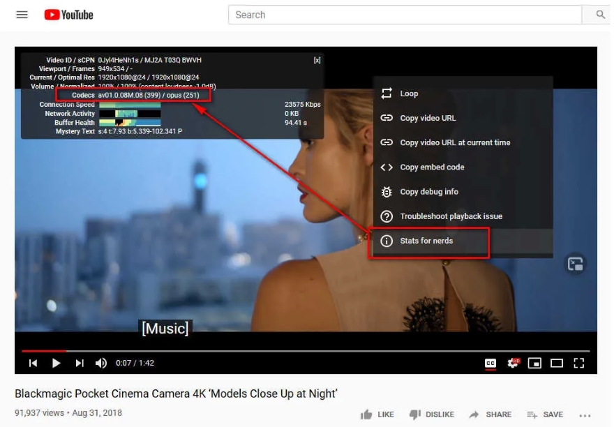The image size is (614, 427).
Task: Switch to theater mode
Action: (558, 363)
